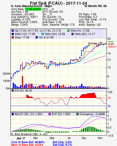Click the Earn. Surprise 3/4Qtr:17% text
Viewport: 117px width, 146px height.
(x=58, y=25)
